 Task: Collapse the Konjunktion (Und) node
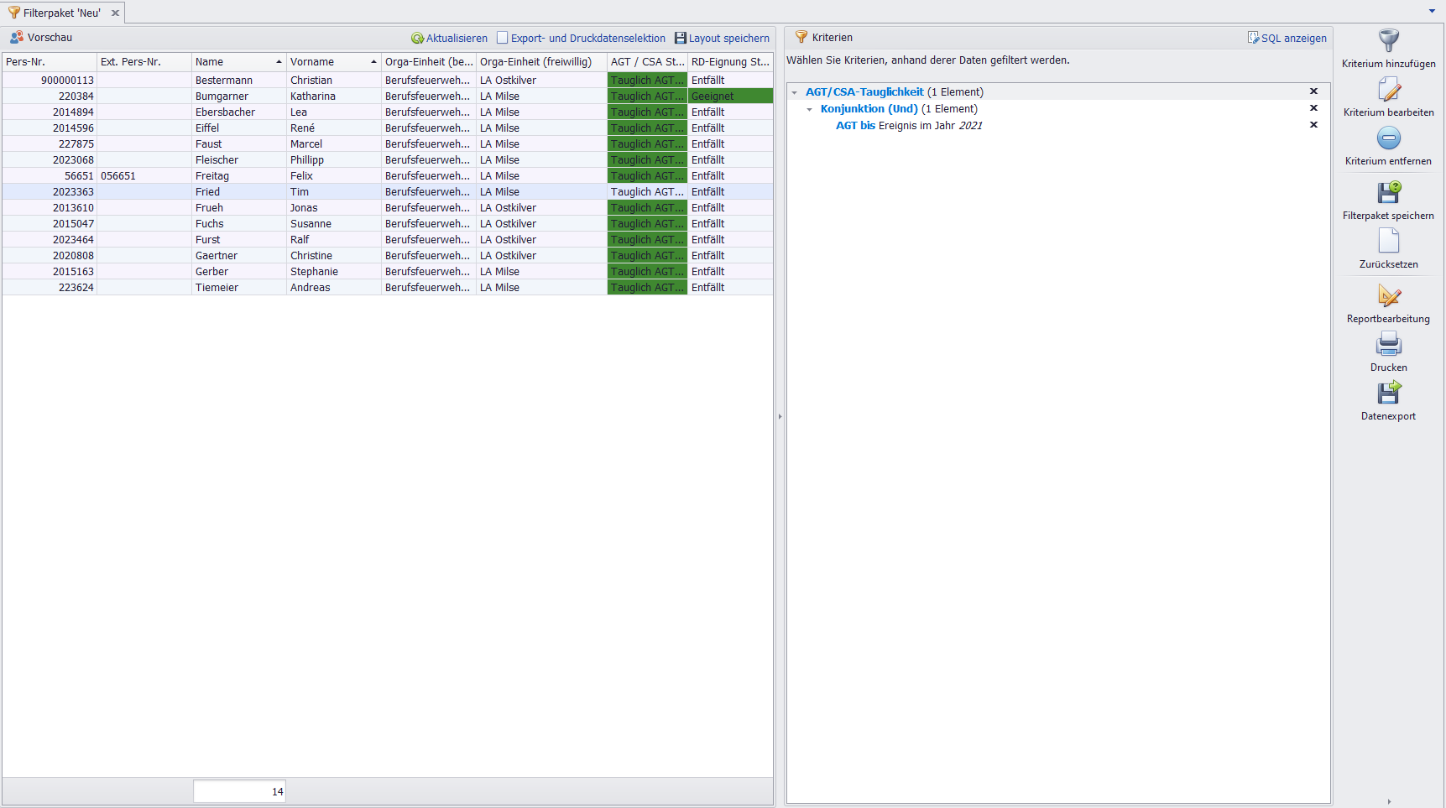[810, 109]
